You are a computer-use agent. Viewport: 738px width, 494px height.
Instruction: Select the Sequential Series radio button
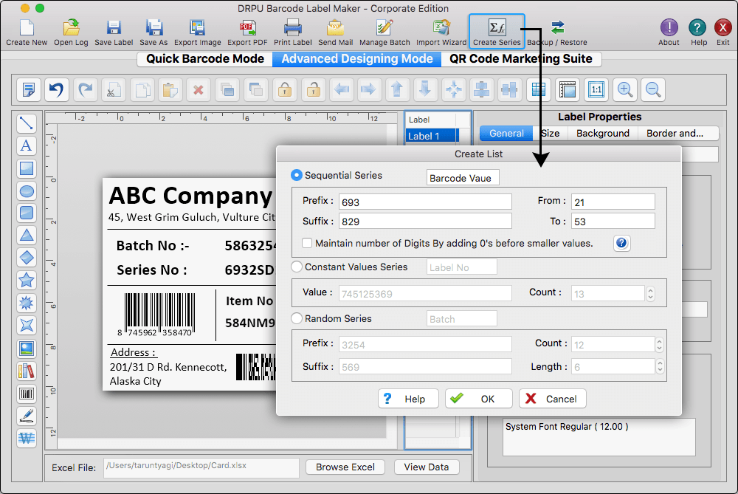click(x=297, y=175)
